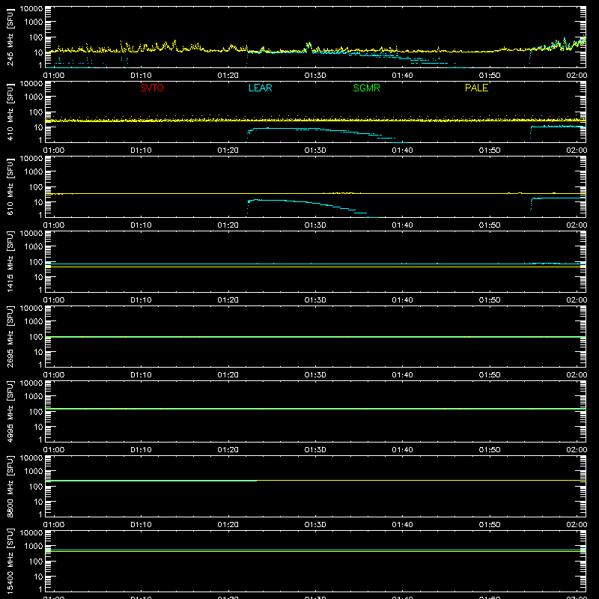
Task: Click the 410 MHz [SFU] axis label
Action: (10, 112)
